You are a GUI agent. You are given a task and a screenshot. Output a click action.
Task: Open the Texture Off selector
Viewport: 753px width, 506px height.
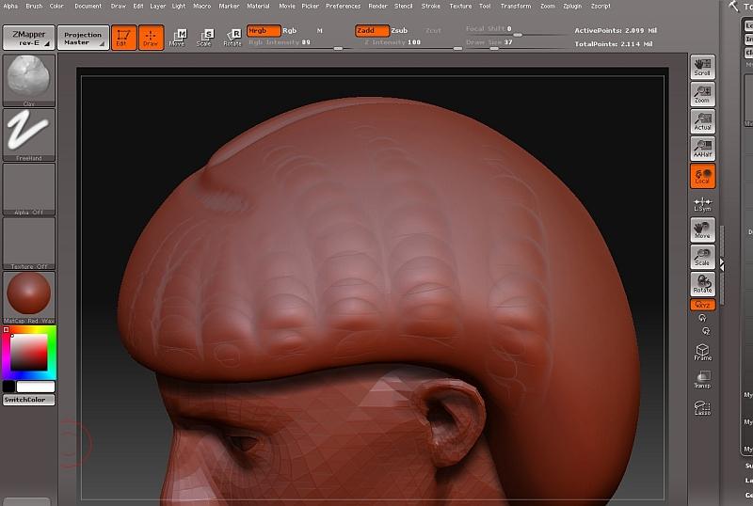[29, 244]
